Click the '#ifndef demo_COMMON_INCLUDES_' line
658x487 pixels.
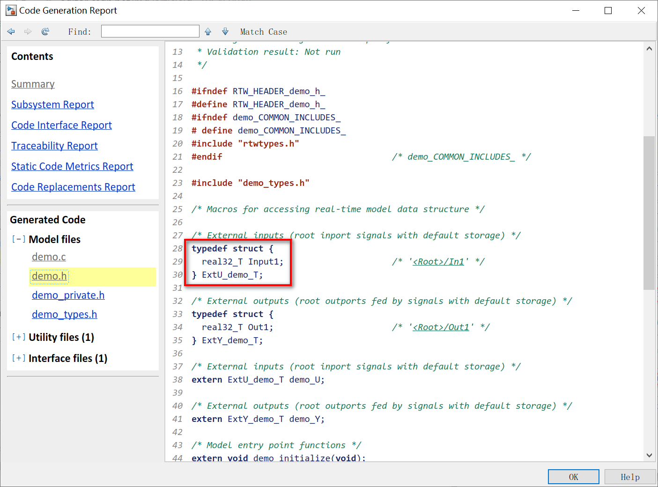(x=266, y=118)
